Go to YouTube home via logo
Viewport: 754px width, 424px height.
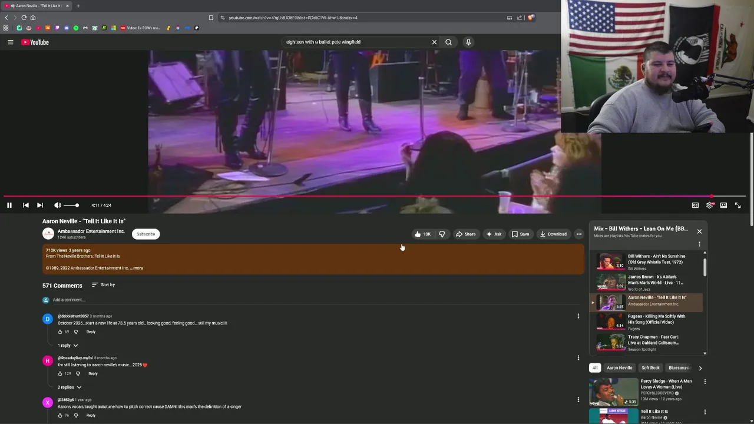pyautogui.click(x=35, y=42)
